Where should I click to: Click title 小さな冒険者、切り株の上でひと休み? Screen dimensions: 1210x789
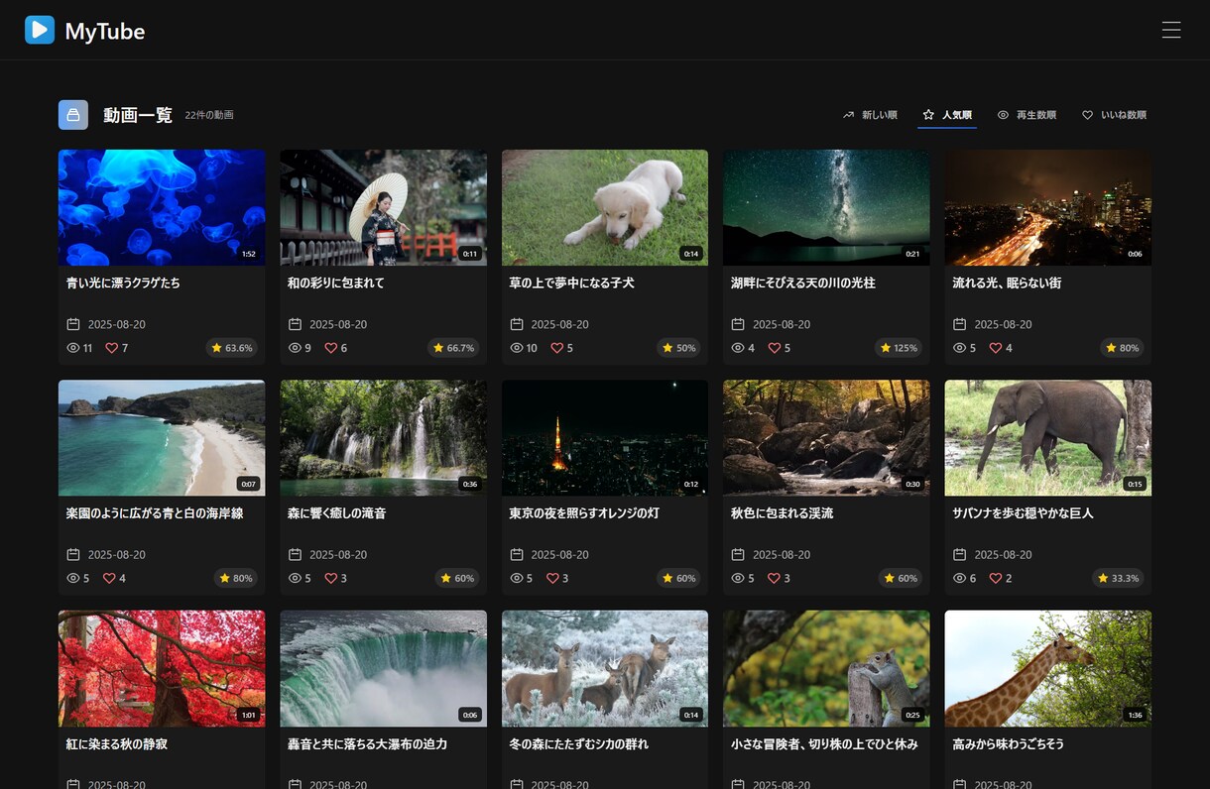(824, 743)
